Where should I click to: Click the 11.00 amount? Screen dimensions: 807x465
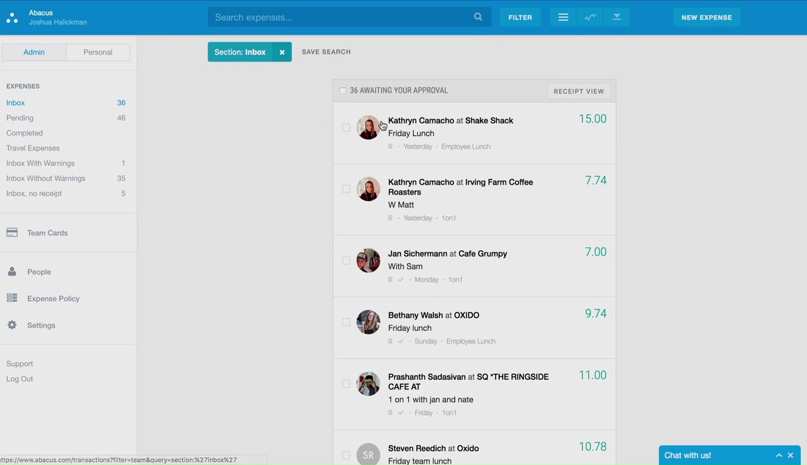click(x=593, y=376)
